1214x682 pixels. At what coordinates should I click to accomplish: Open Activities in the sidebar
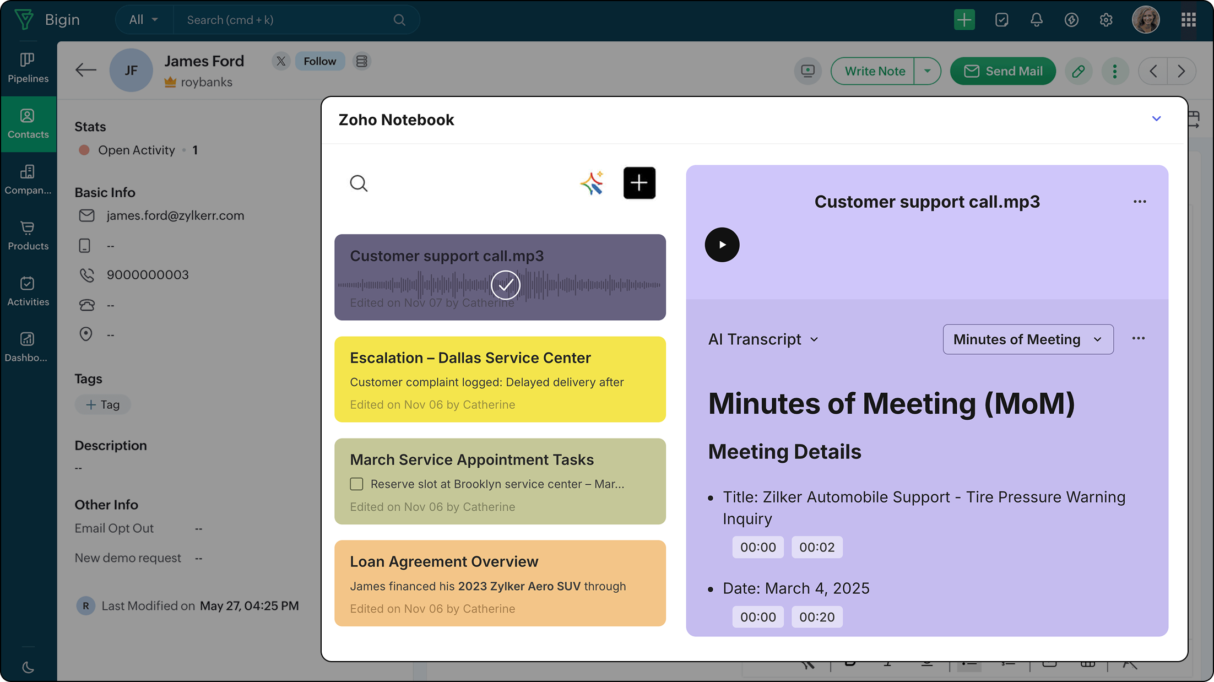[28, 291]
